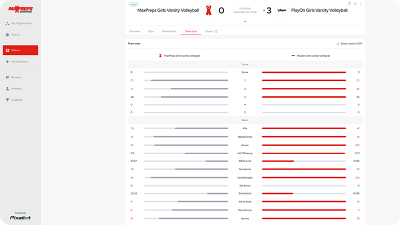Click the Serve Errors stat label

245,210
